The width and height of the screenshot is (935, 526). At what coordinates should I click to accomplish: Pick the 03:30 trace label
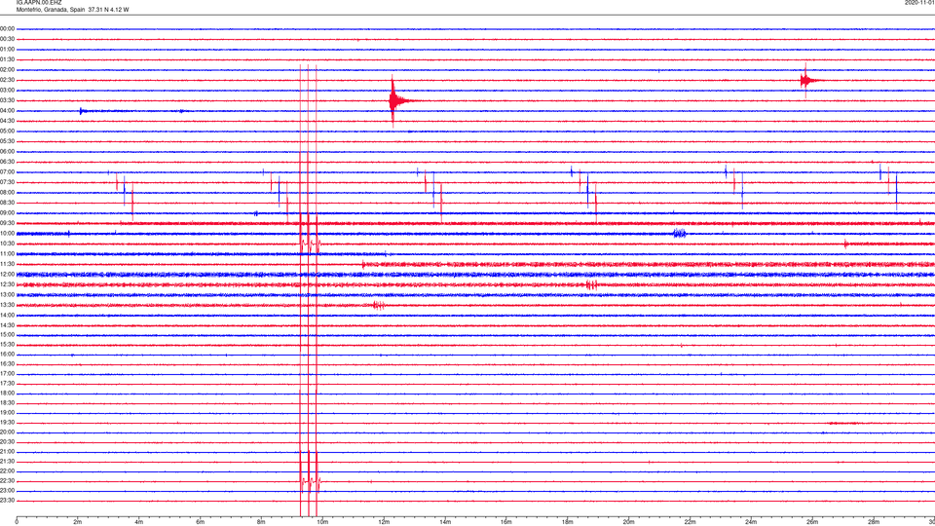click(7, 100)
